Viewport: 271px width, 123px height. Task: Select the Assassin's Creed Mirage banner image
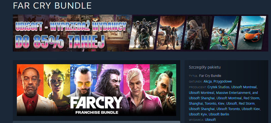[198, 33]
